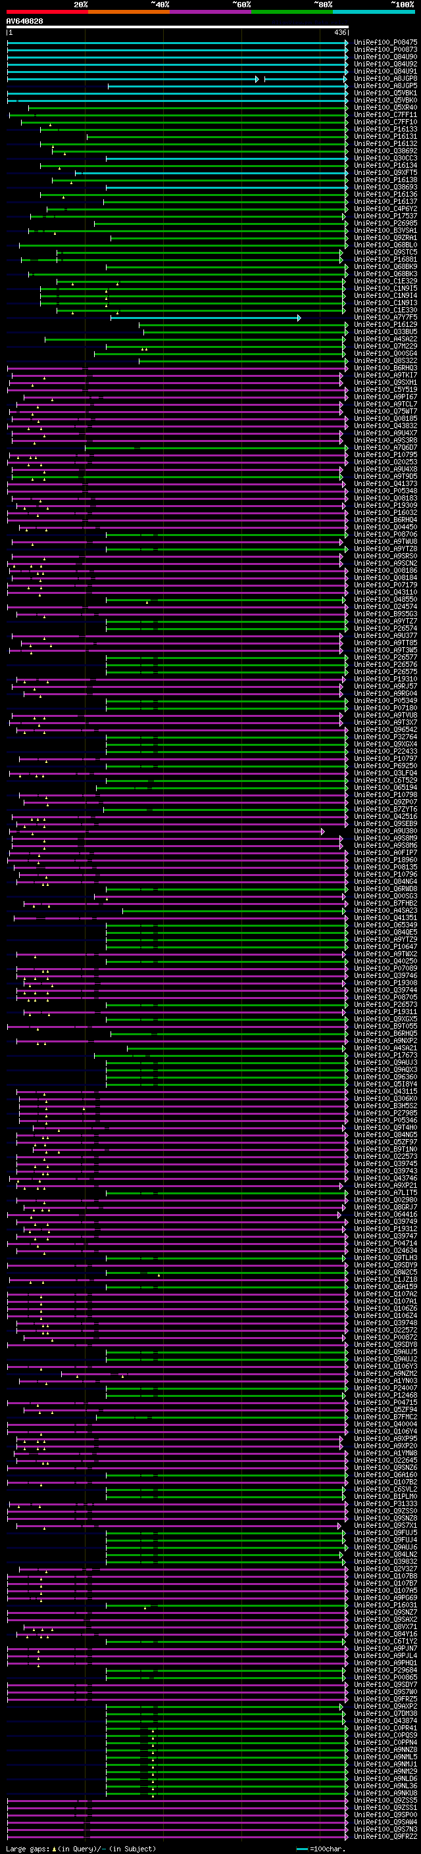Click the Large gaps legend text
Image resolution: width=421 pixels, height=1854 pixels.
[81, 1849]
